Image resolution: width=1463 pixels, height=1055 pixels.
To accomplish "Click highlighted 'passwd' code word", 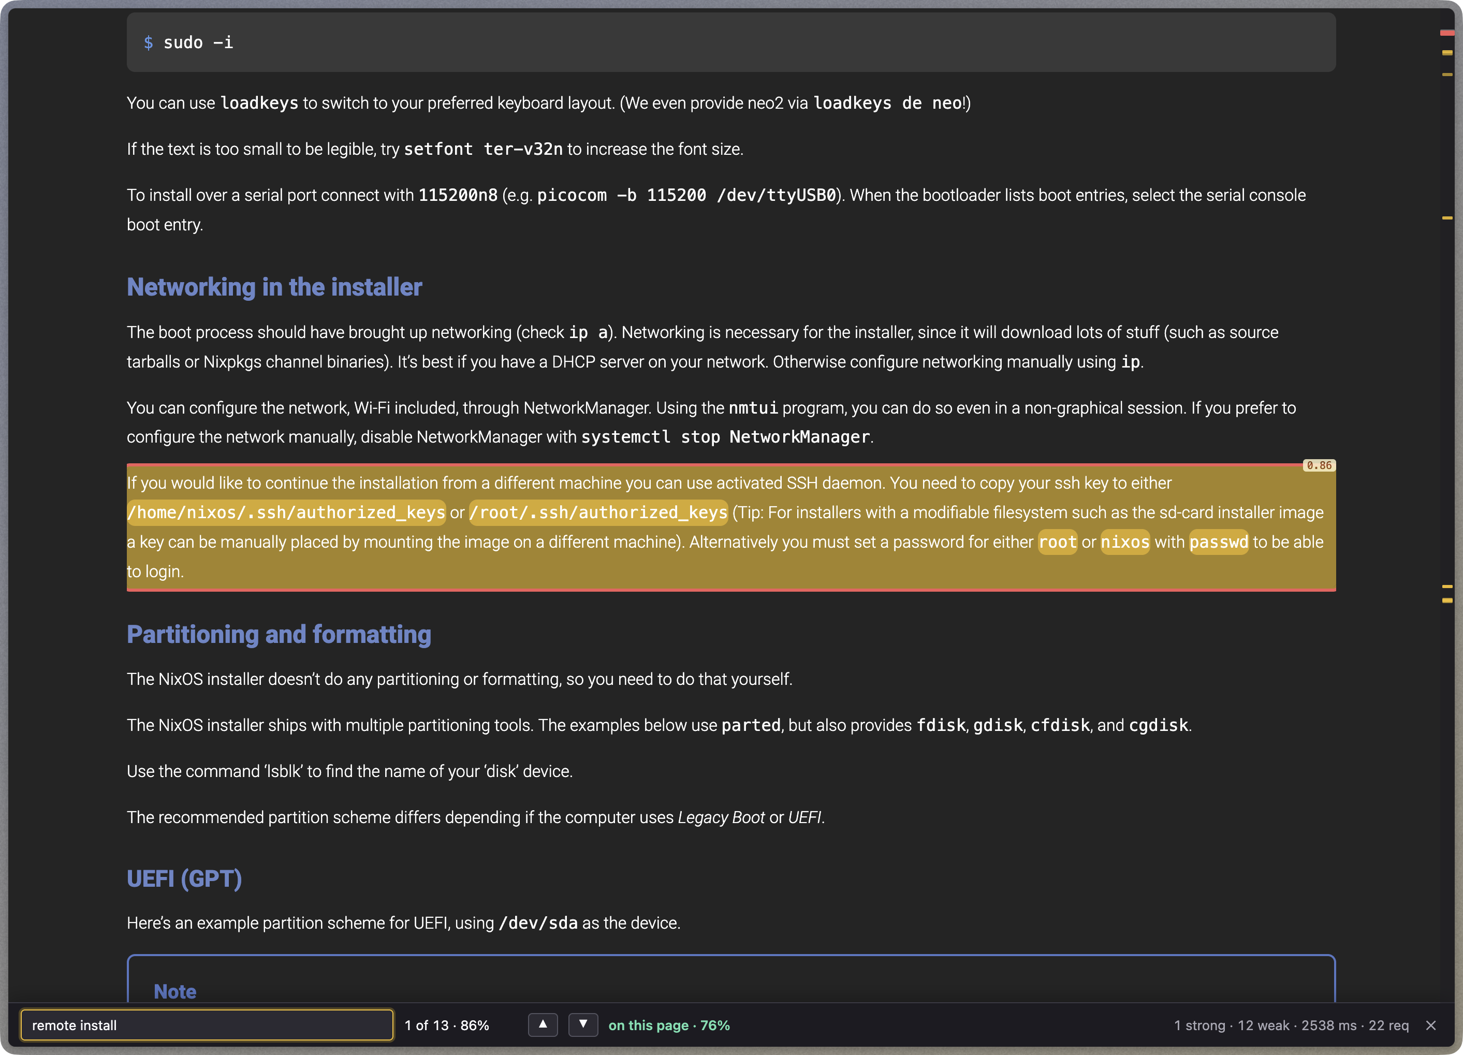I will coord(1219,543).
